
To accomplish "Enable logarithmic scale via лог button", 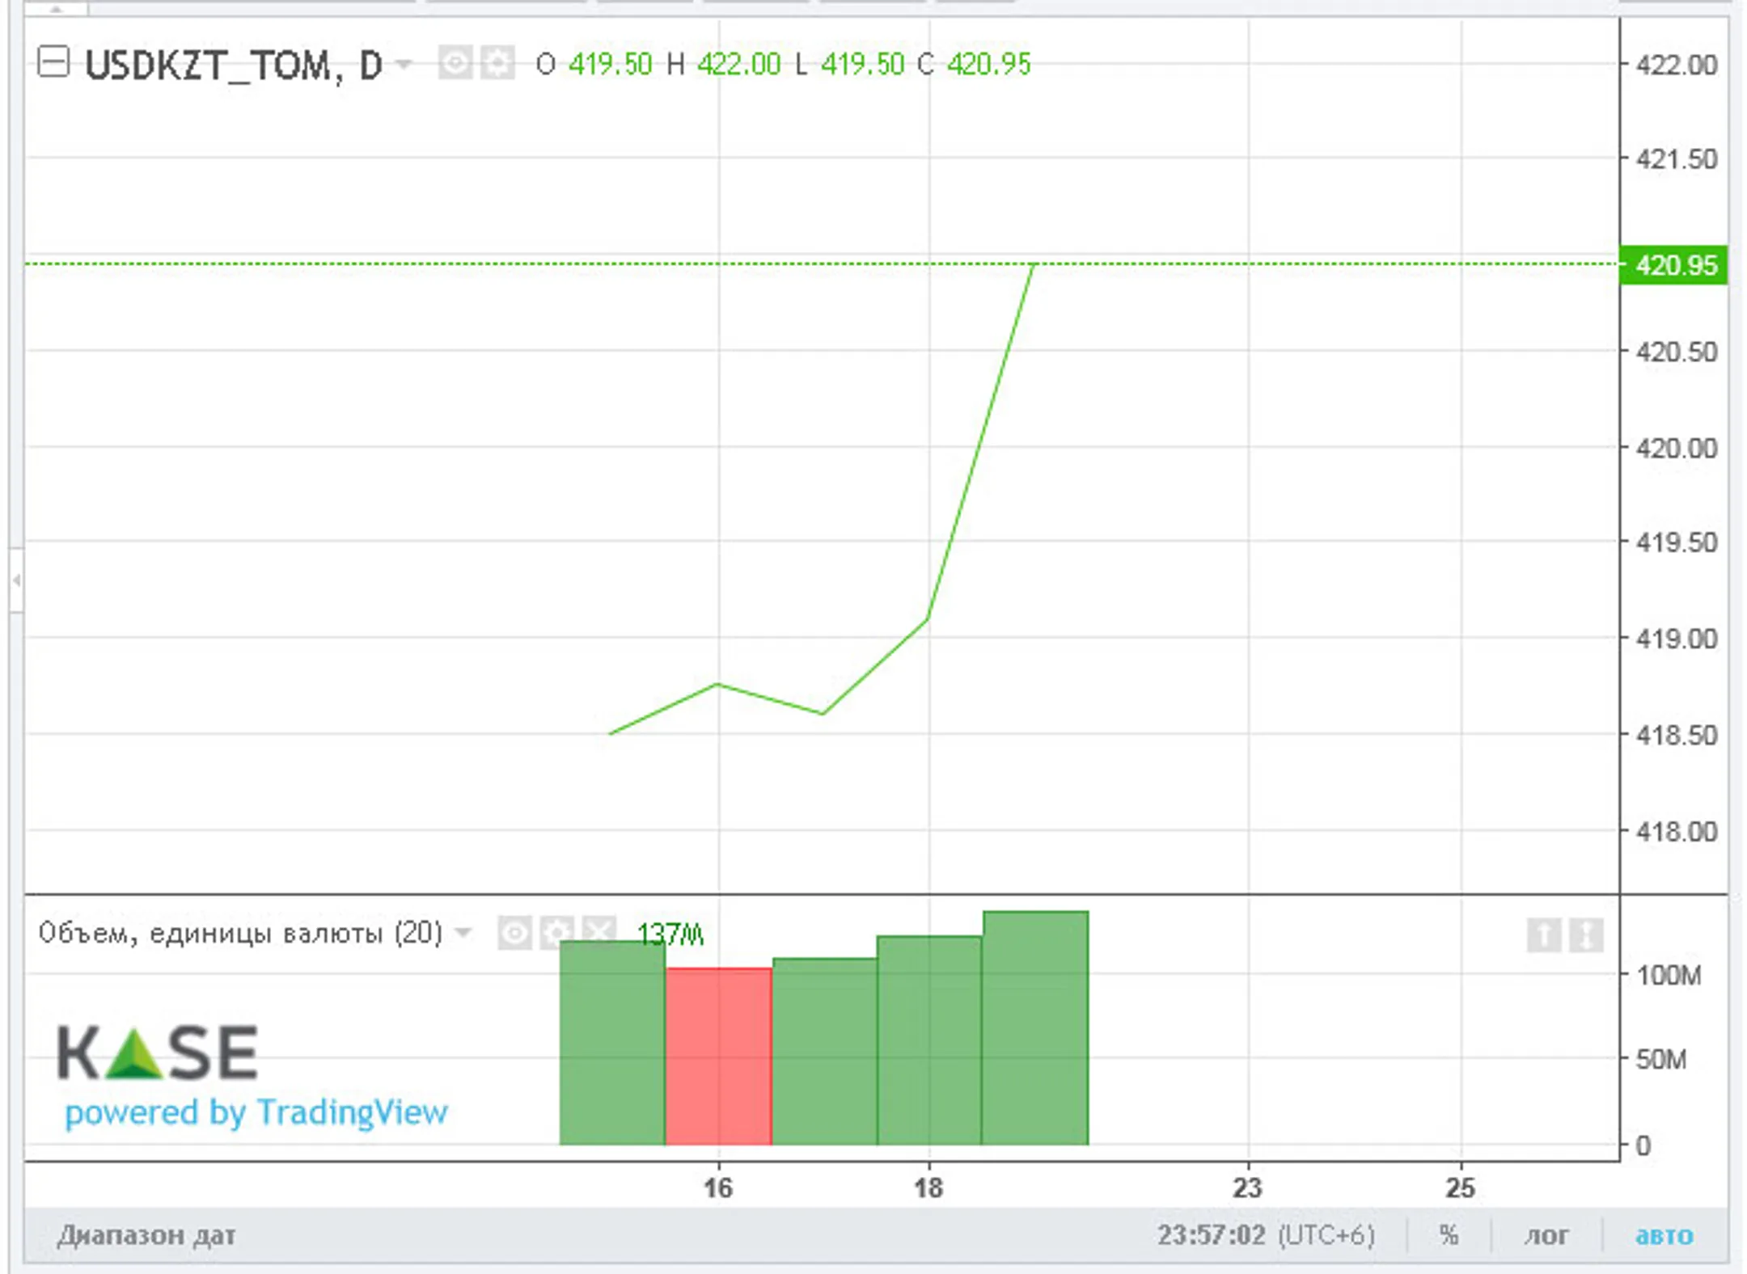I will [x=1546, y=1235].
